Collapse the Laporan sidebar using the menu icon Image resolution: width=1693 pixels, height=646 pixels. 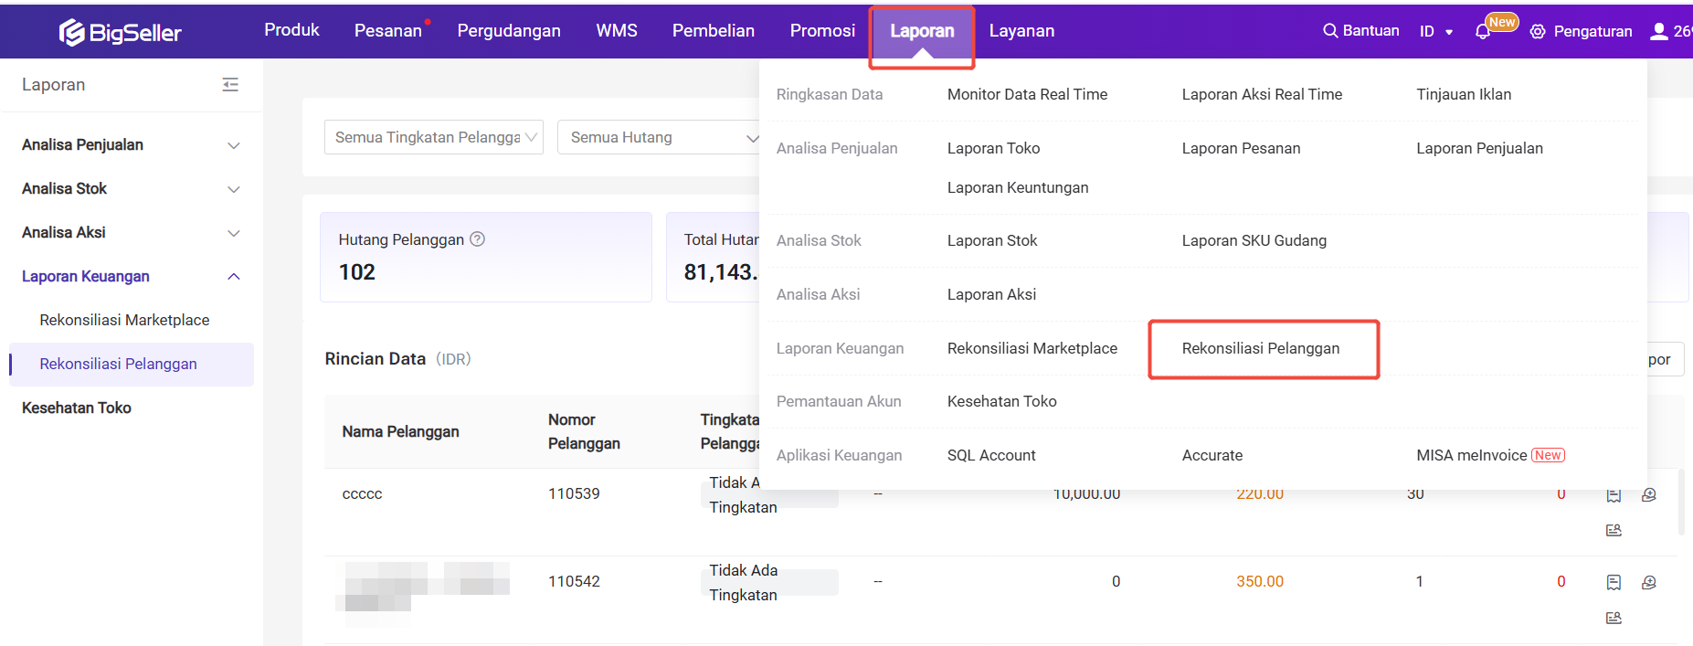tap(230, 85)
